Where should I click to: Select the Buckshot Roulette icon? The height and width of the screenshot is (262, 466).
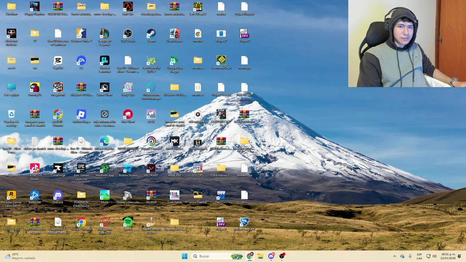click(11, 37)
